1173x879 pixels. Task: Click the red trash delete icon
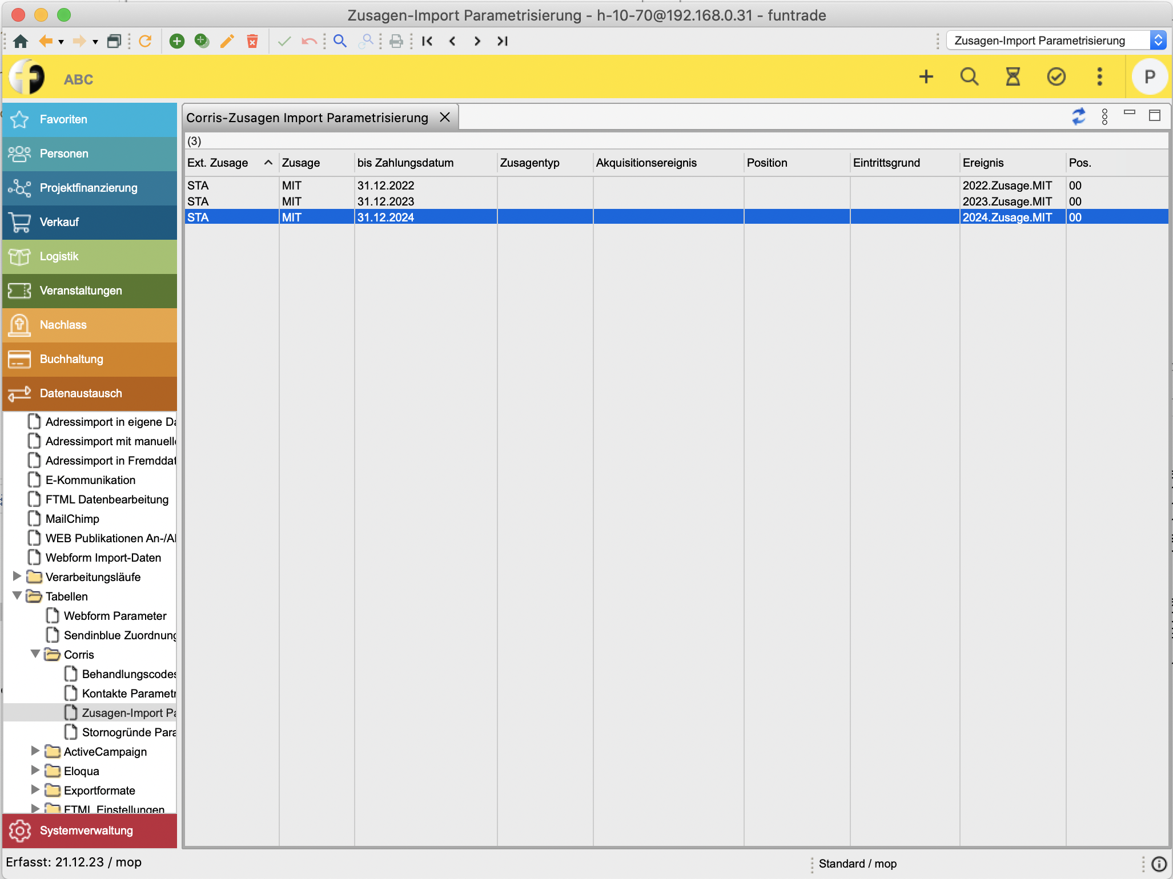click(252, 41)
